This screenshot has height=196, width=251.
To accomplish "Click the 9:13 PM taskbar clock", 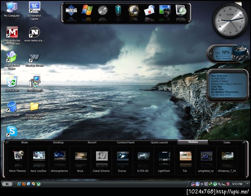I will 237,184.
